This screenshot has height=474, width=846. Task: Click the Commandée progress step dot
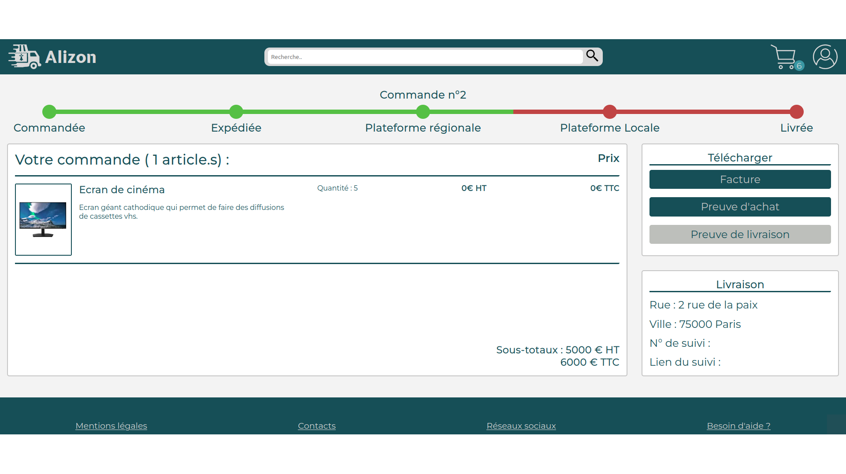pos(49,112)
